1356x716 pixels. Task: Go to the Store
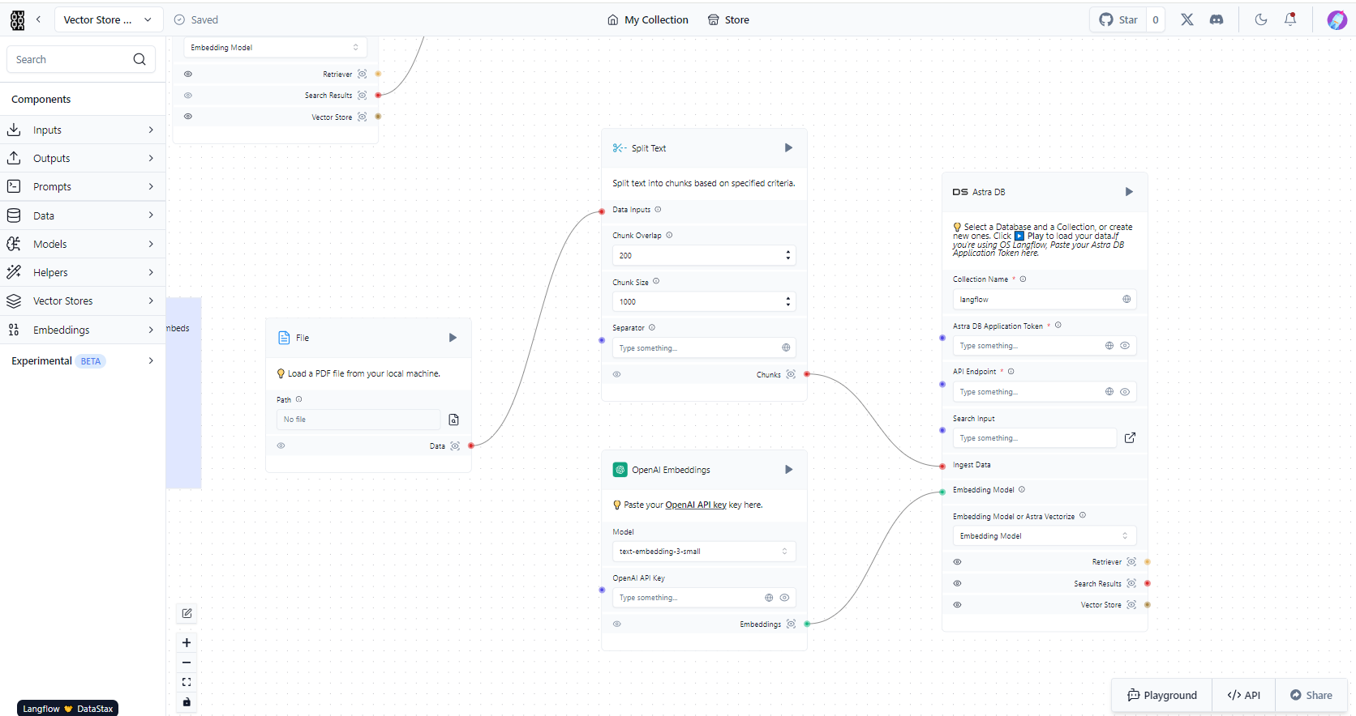coord(728,19)
